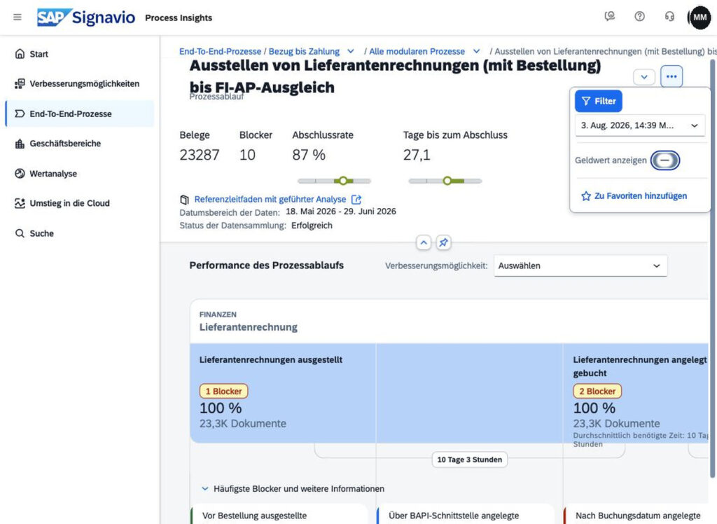Click the Suche magnifier icon
Screen dimensions: 717x524
[20, 233]
